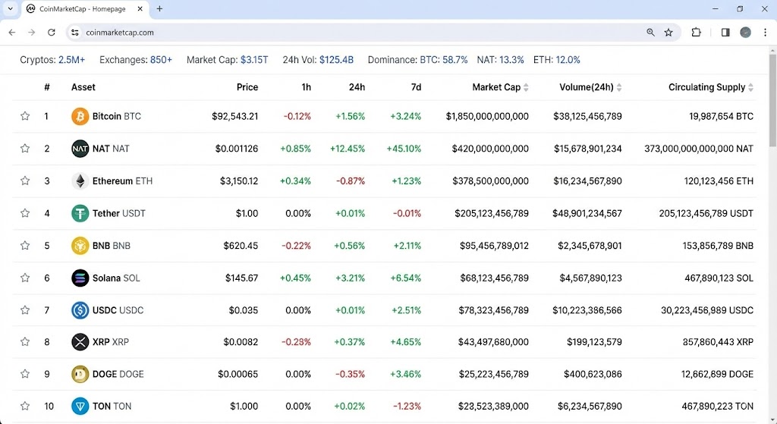Sort by Market Cap column arrows

[526, 87]
